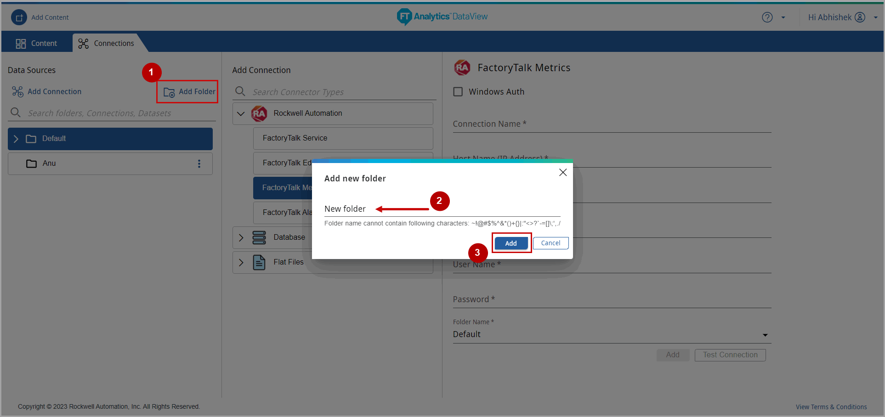Click the New folder name field
This screenshot has width=885, height=417.
point(441,209)
